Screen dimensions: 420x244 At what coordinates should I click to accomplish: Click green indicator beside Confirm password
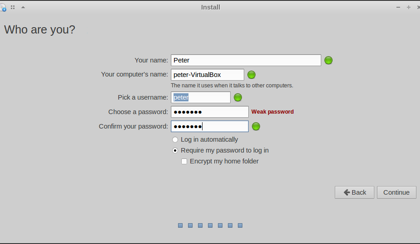coord(256,126)
